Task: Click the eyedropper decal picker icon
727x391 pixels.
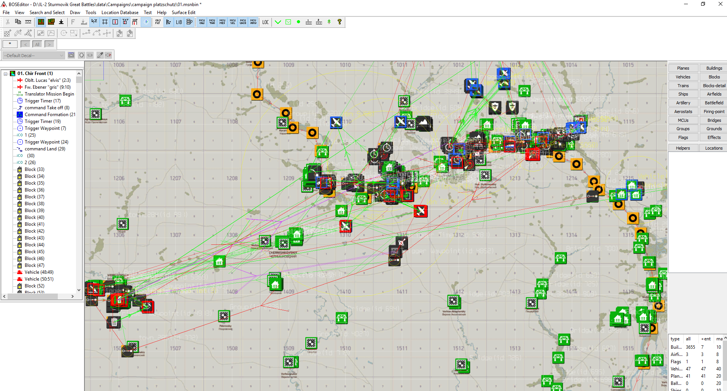Action: tap(100, 55)
